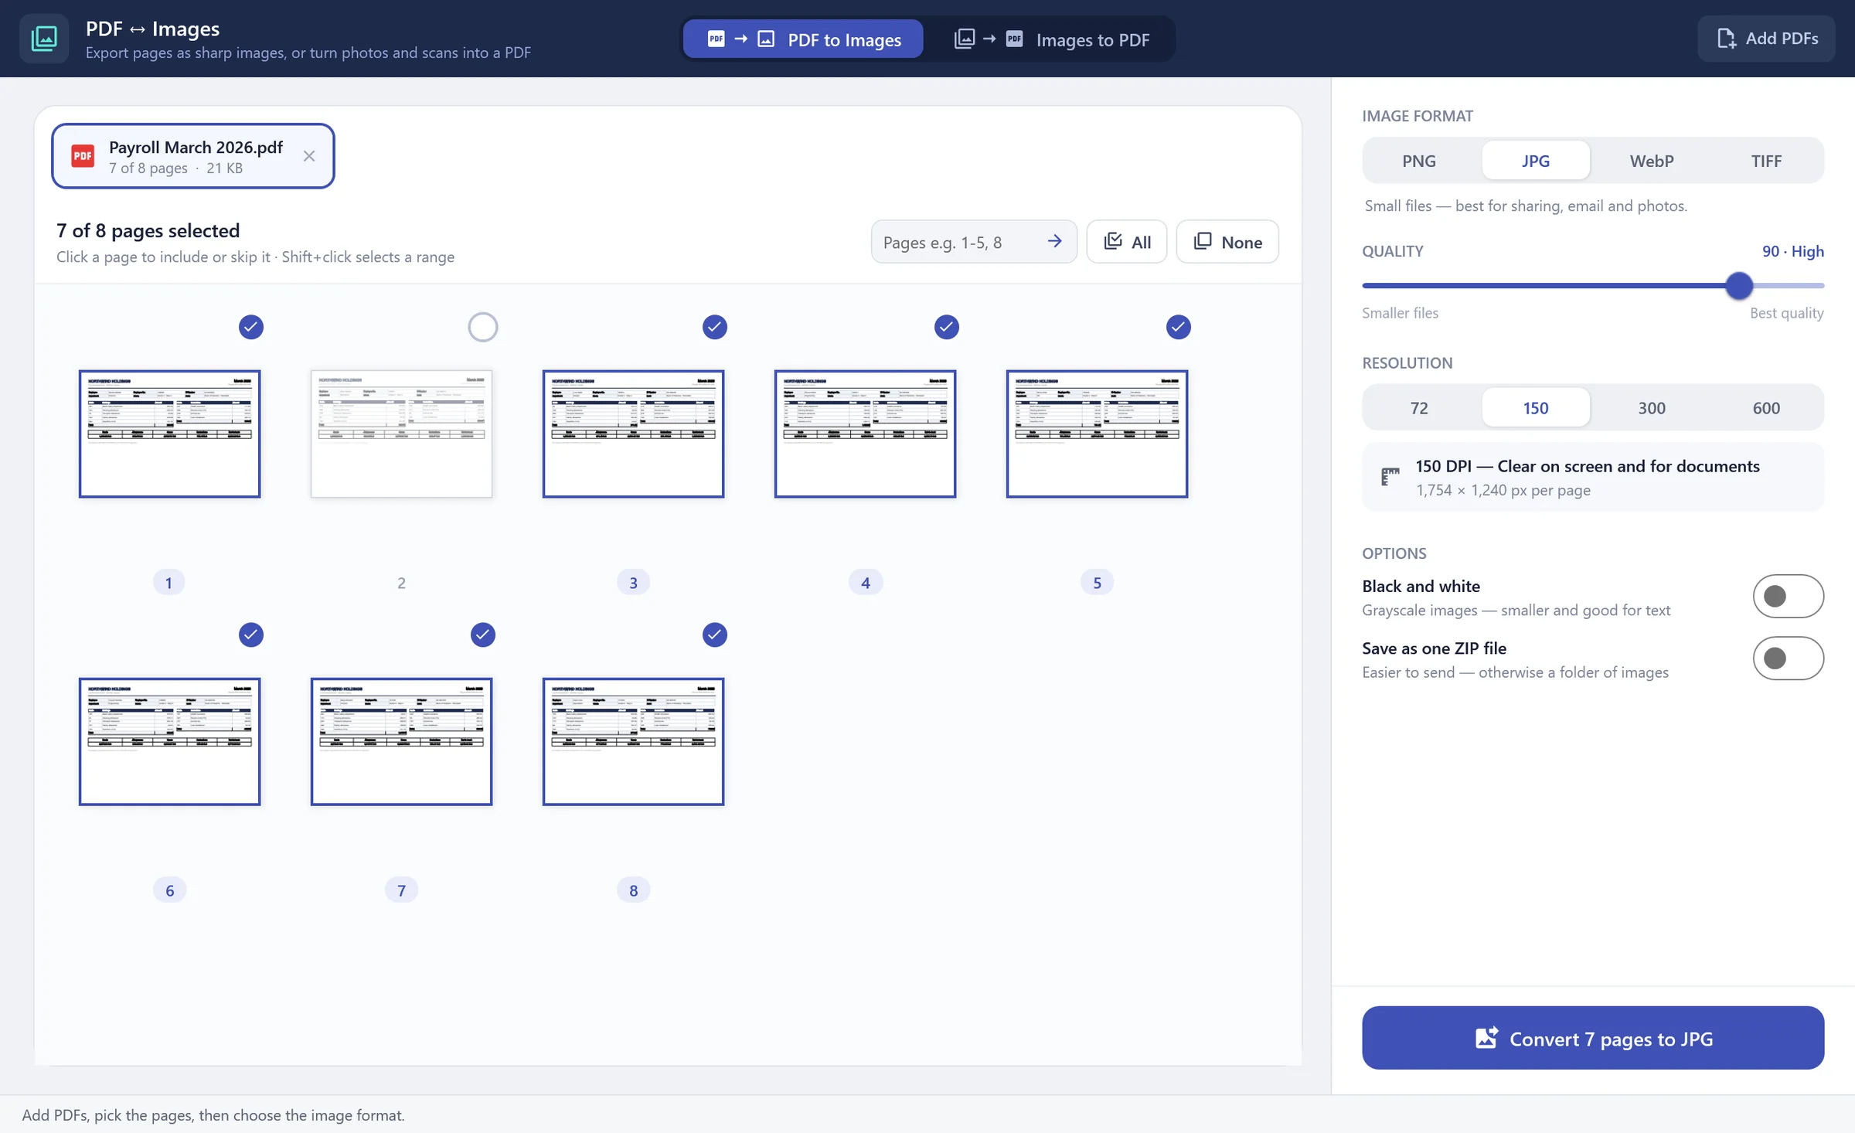Set resolution to 72 DPI
This screenshot has height=1133, width=1855.
[x=1419, y=407]
